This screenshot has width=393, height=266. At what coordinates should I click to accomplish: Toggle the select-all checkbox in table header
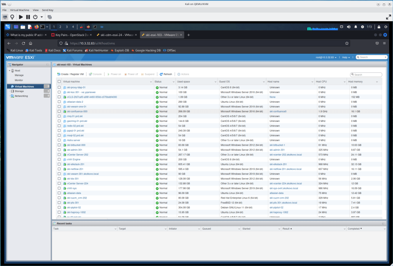click(x=59, y=82)
